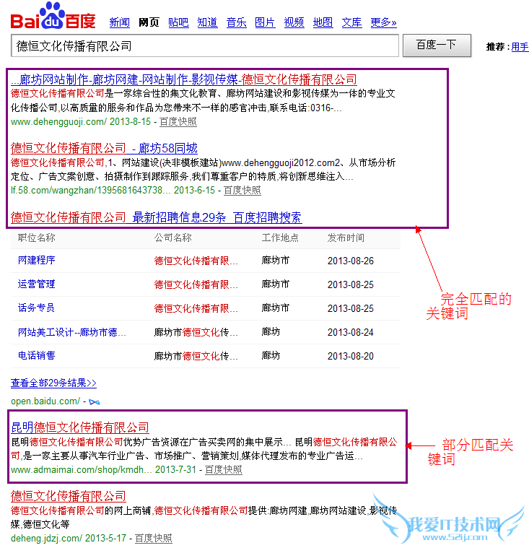Open the 新闻 tab

click(120, 22)
